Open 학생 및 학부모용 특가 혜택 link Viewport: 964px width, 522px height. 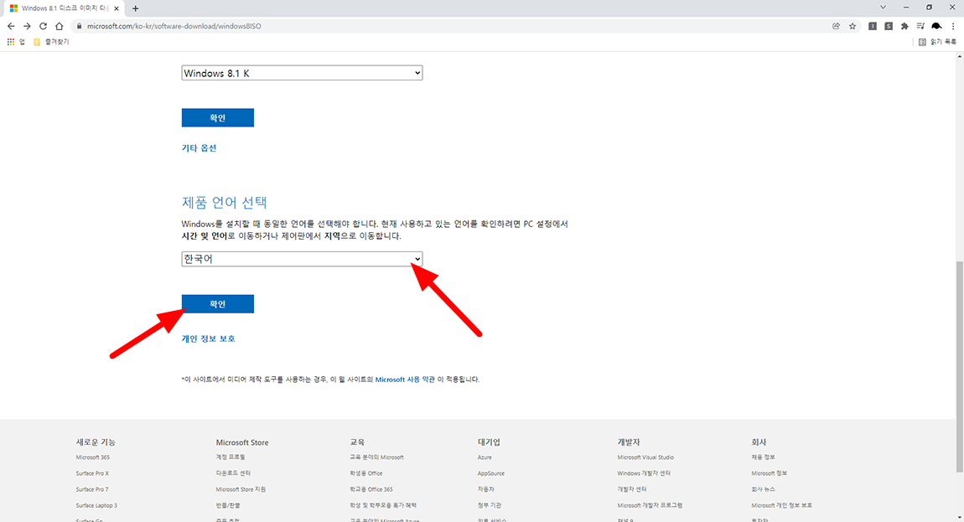383,505
